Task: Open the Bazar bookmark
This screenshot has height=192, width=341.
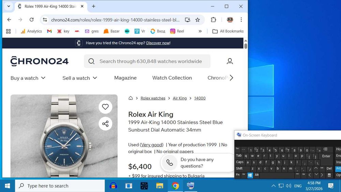Action: 112,31
